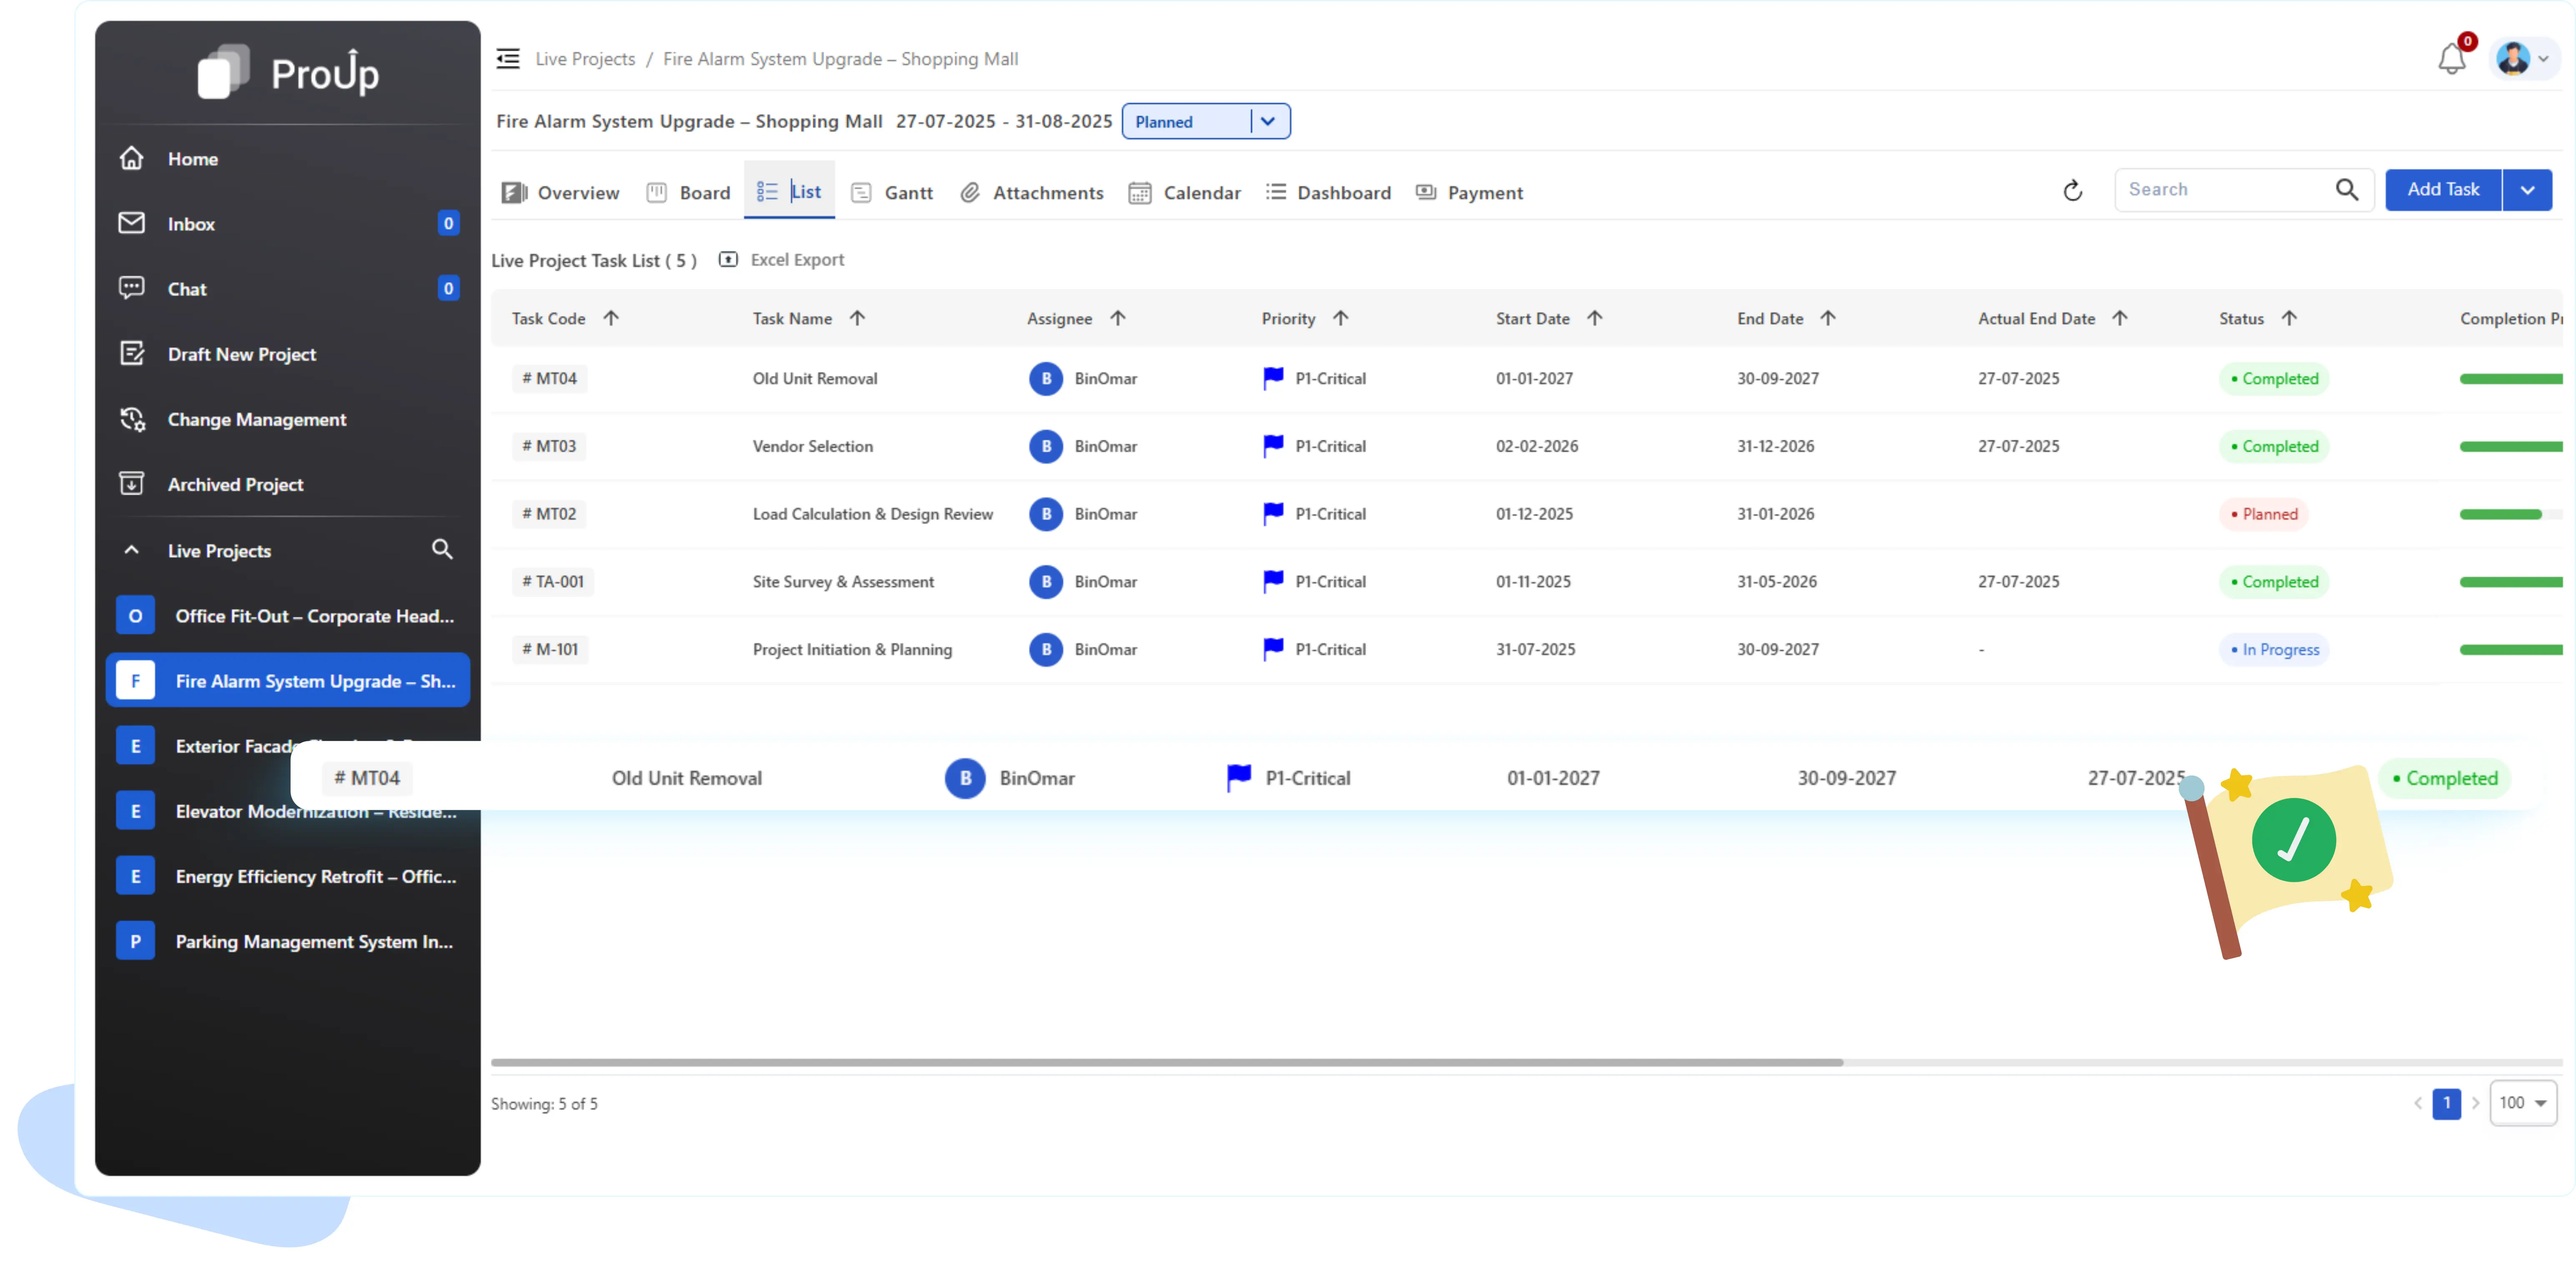Click the refresh icon near search

[x=2072, y=190]
